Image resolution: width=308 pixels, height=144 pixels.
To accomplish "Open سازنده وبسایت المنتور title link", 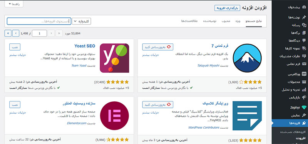I will 79,104.
